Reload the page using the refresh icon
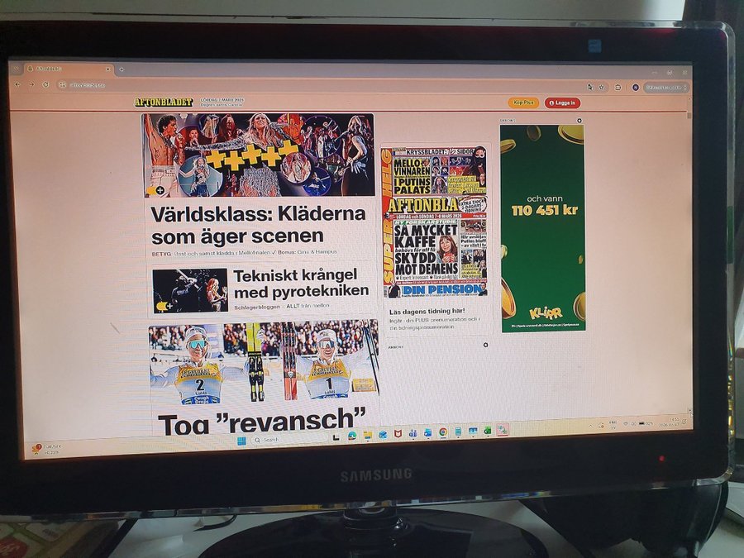The height and width of the screenshot is (558, 744). 45,84
